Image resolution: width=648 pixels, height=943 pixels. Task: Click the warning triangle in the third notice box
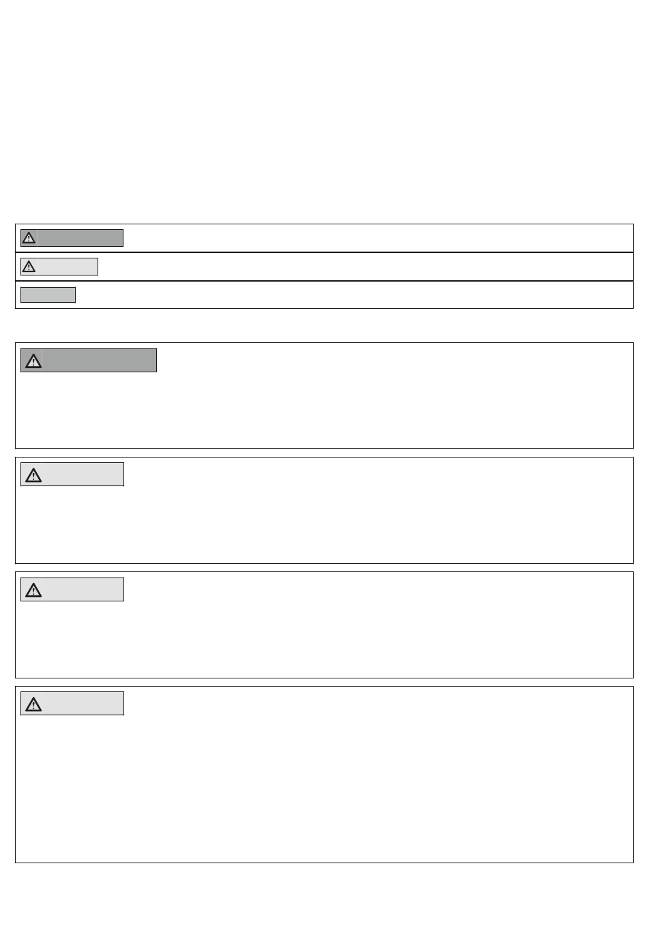coord(33,590)
